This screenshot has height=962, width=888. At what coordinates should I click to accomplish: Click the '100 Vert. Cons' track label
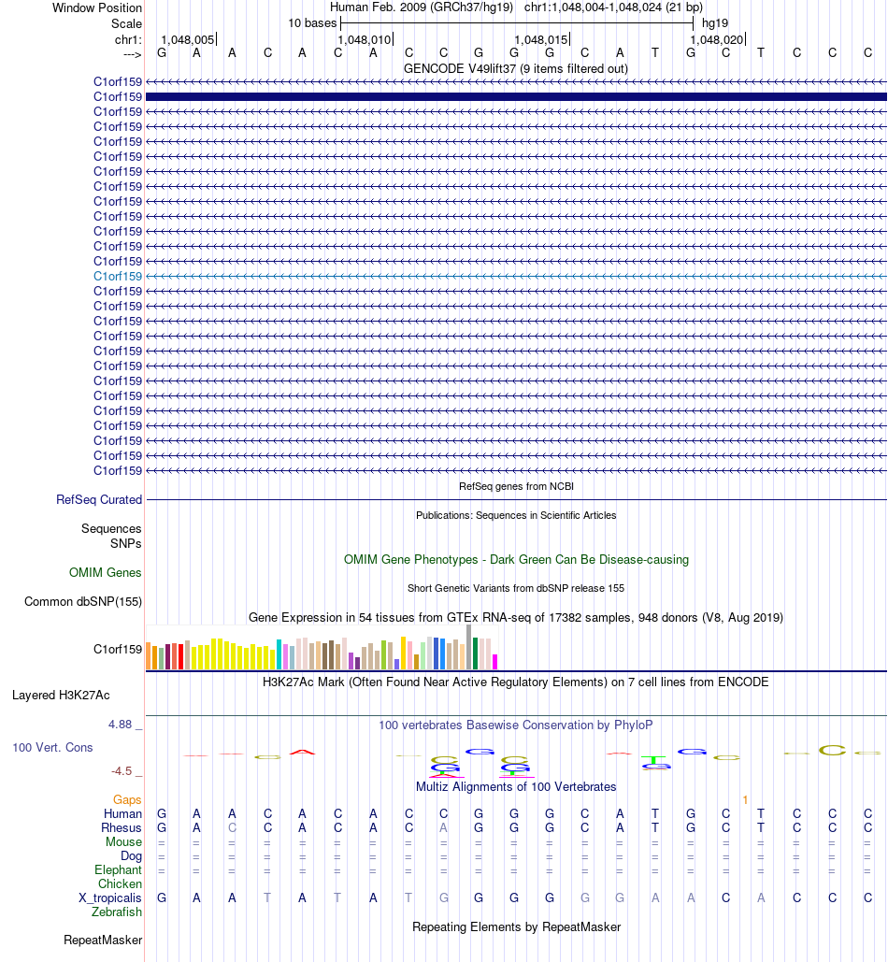52,748
